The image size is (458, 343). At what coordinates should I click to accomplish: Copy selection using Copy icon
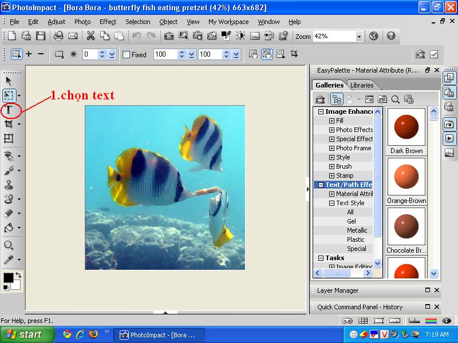coord(105,36)
